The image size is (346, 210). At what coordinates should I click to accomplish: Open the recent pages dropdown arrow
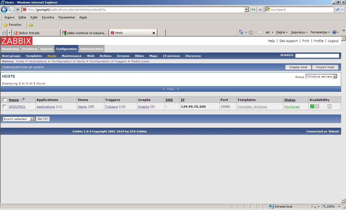point(18,10)
